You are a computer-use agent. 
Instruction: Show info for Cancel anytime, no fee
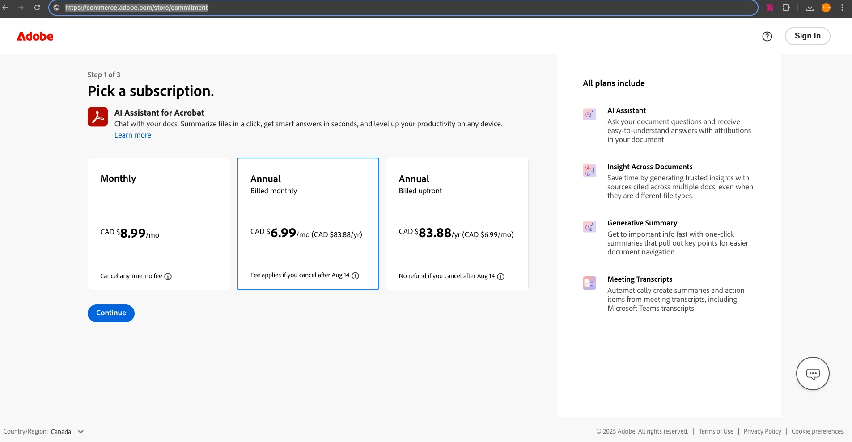(x=168, y=276)
